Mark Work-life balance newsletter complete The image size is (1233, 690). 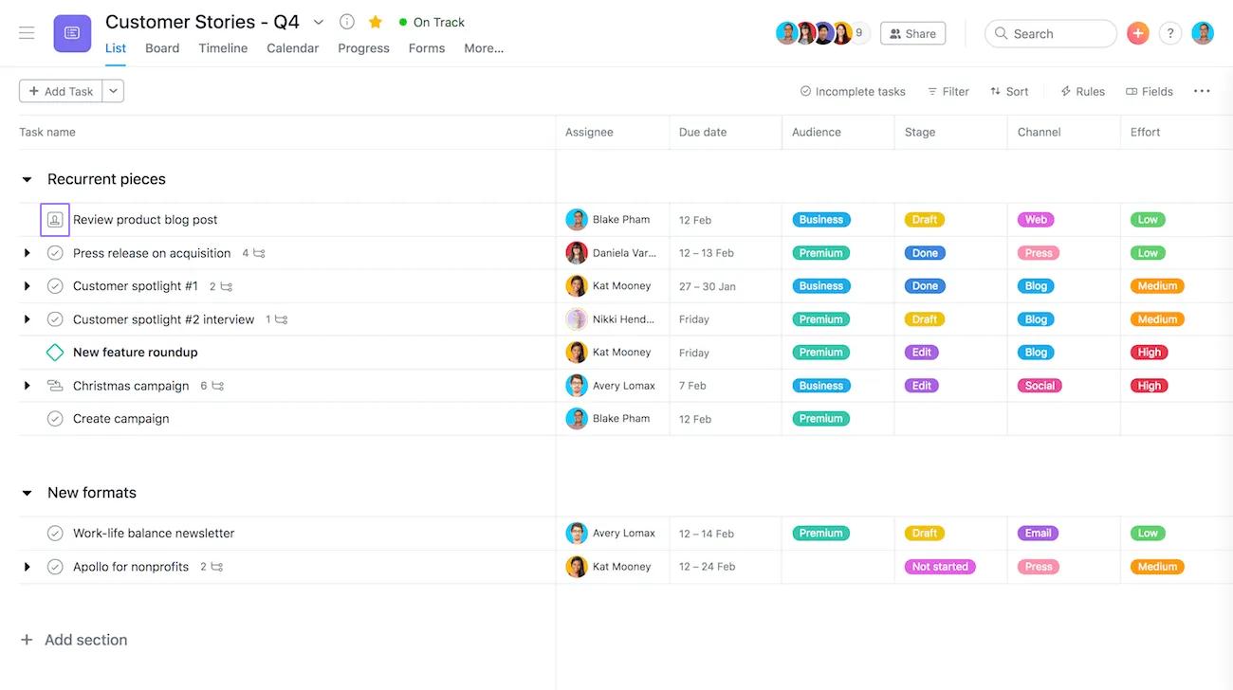[x=55, y=534]
